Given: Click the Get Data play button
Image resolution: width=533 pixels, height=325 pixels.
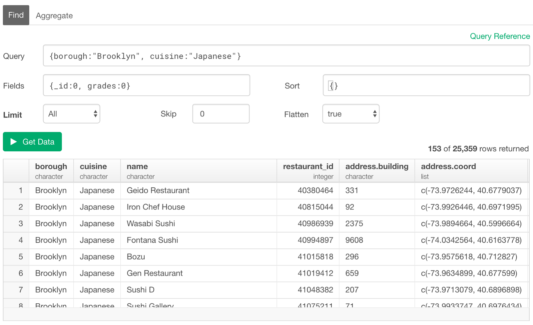Looking at the screenshot, I should coord(32,142).
